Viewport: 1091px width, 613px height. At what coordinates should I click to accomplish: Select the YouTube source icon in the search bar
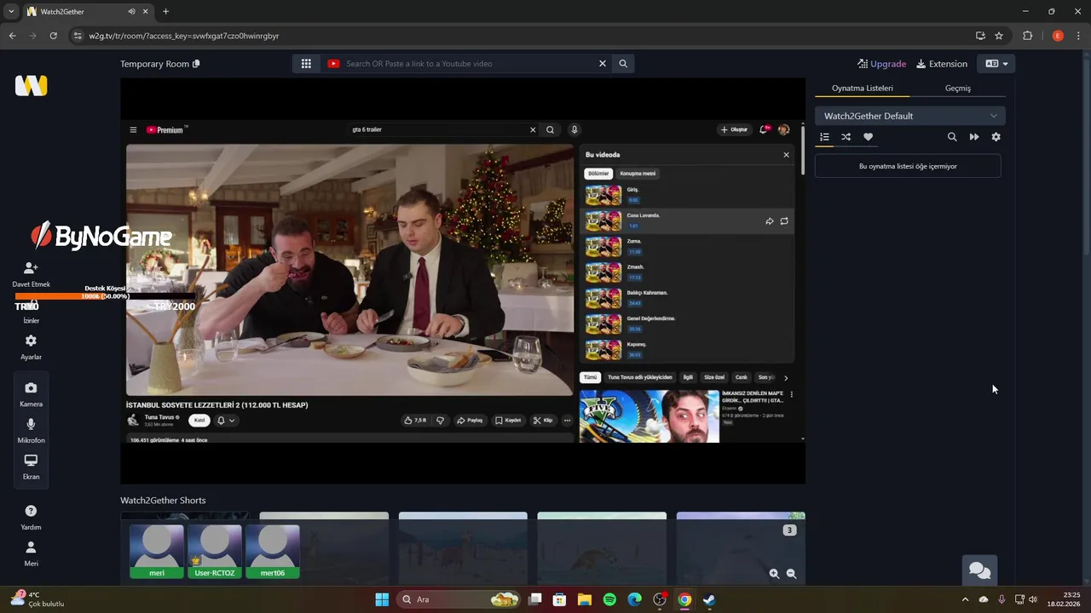click(x=333, y=64)
